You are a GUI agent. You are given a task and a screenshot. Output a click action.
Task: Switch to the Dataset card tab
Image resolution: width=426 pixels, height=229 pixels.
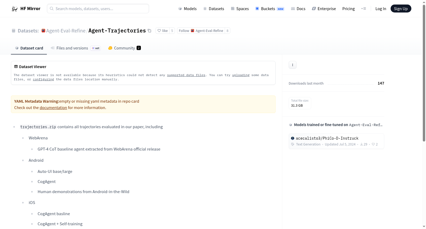(x=29, y=48)
